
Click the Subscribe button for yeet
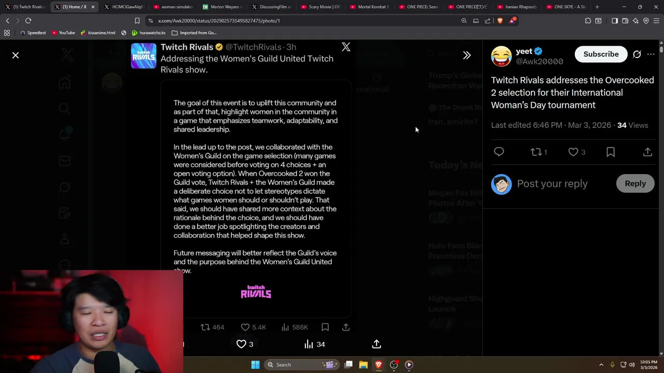click(601, 54)
